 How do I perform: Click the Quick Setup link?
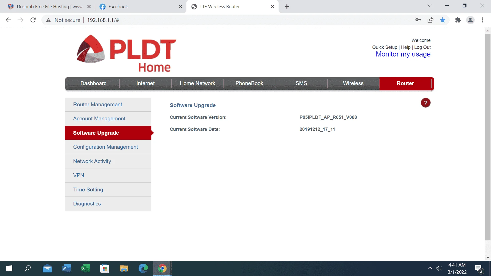pos(384,47)
